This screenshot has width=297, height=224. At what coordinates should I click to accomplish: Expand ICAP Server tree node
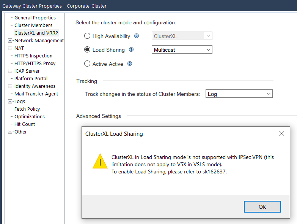coord(10,71)
